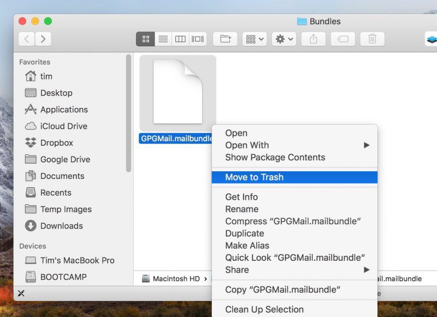The width and height of the screenshot is (437, 317).
Task: Switch to List view in the toolbar
Action: click(x=163, y=39)
